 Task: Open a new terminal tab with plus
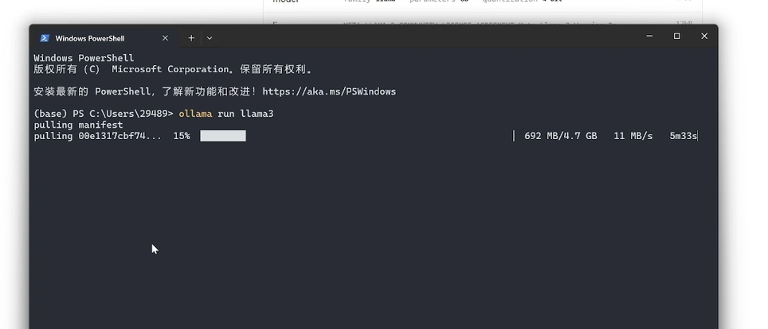(191, 38)
